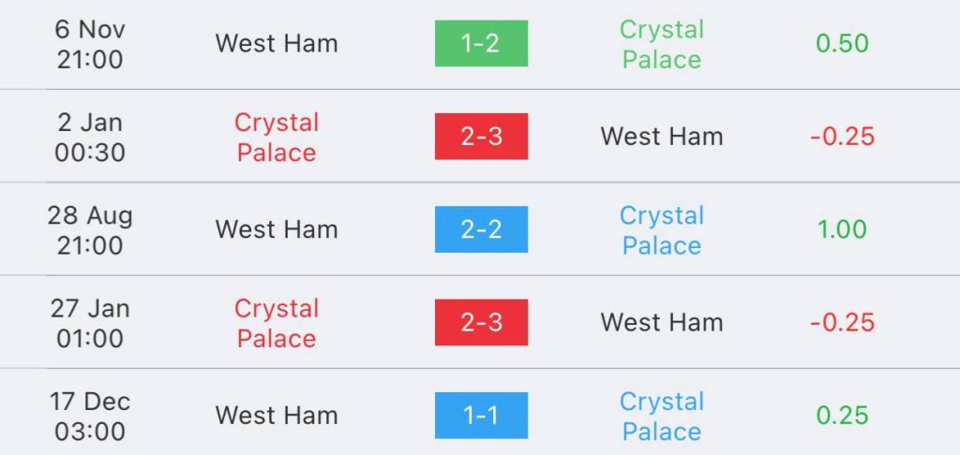Select red Crystal Palace in 27 Jan match

point(277,324)
